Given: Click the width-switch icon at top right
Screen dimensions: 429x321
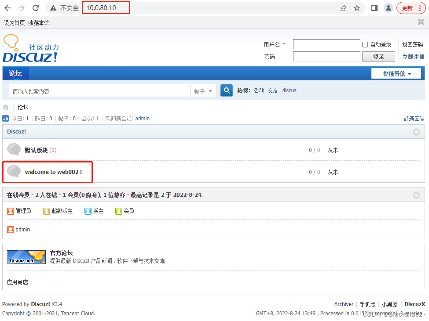Looking at the screenshot, I should pyautogui.click(x=421, y=22).
